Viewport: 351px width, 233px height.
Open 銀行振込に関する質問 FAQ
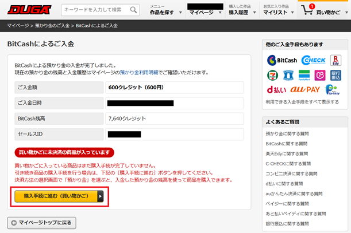(287, 224)
